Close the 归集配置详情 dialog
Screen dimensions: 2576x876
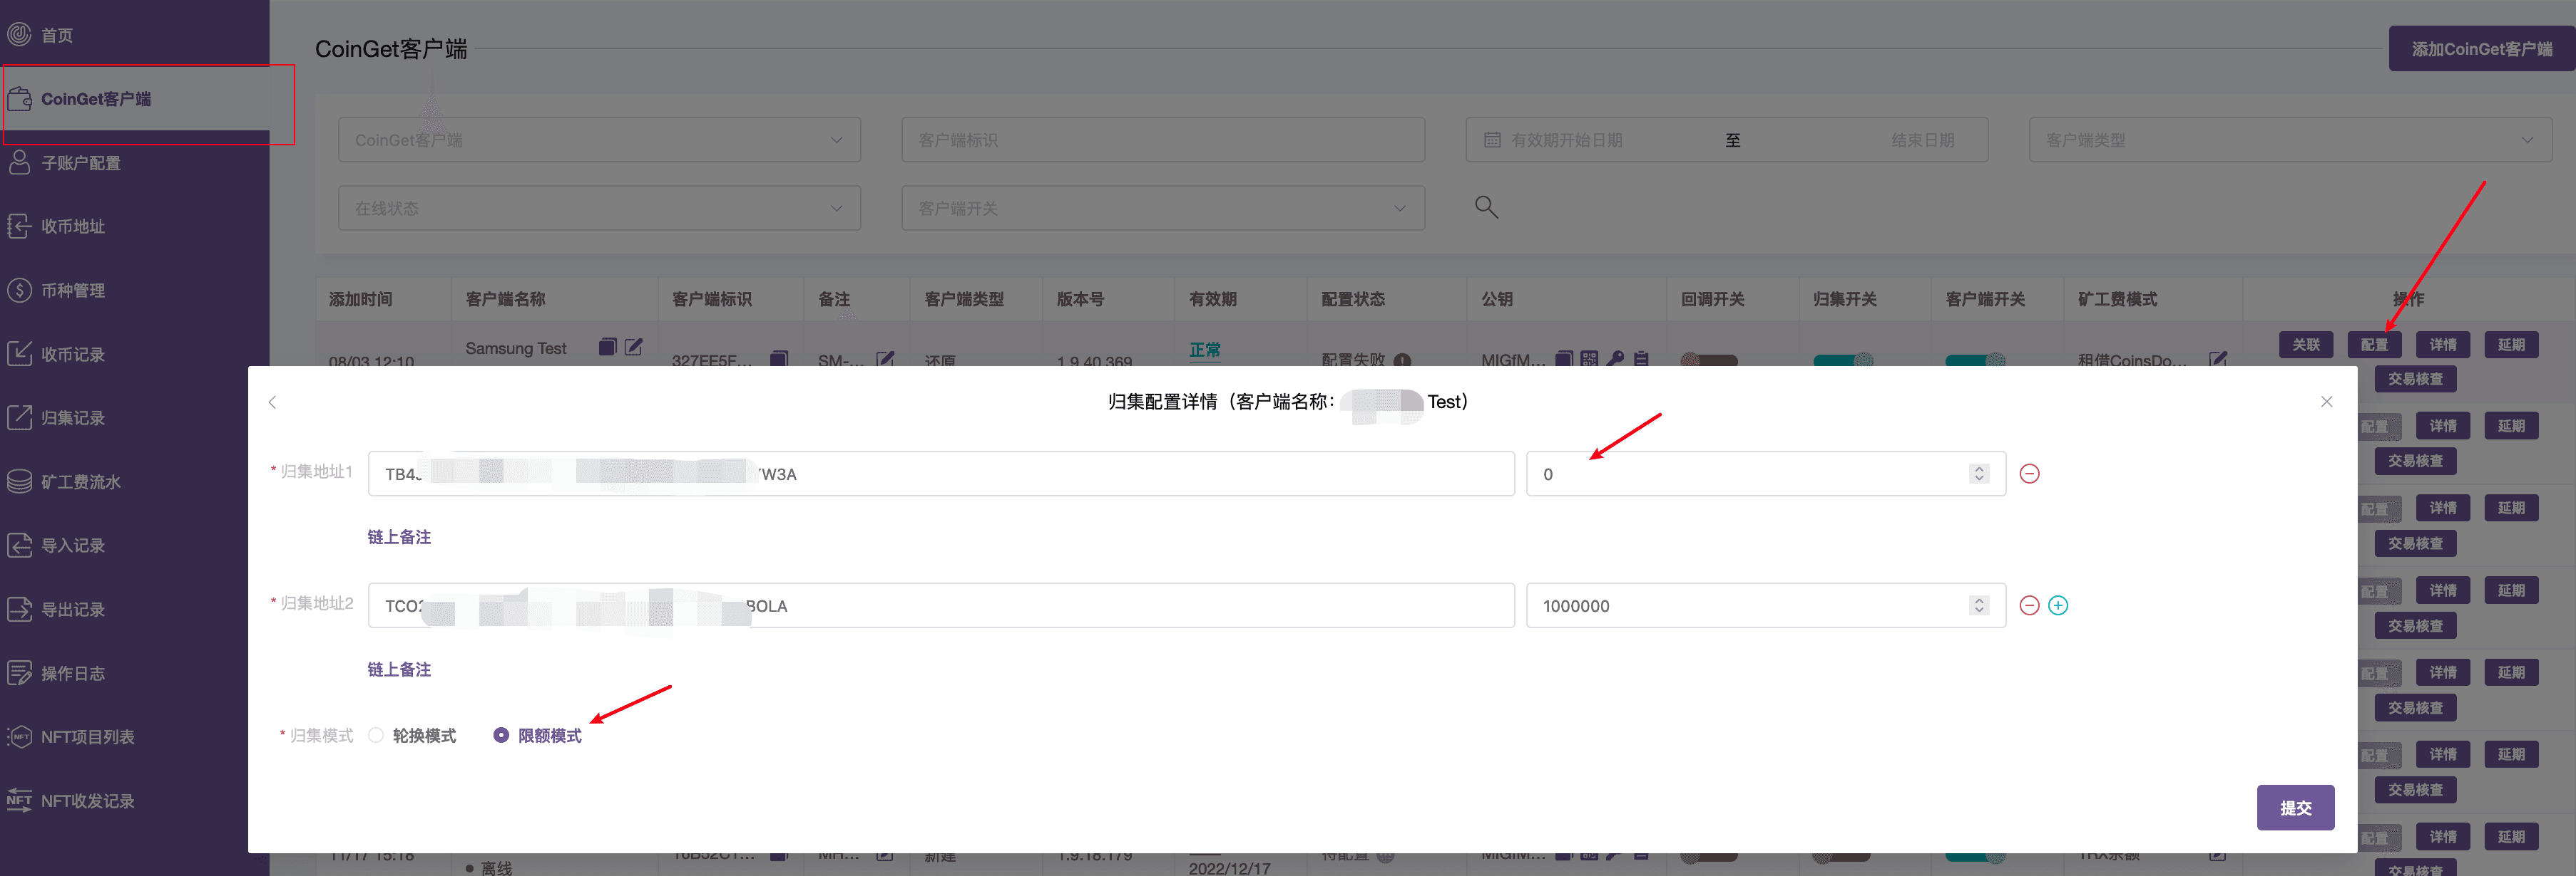pos(2326,402)
